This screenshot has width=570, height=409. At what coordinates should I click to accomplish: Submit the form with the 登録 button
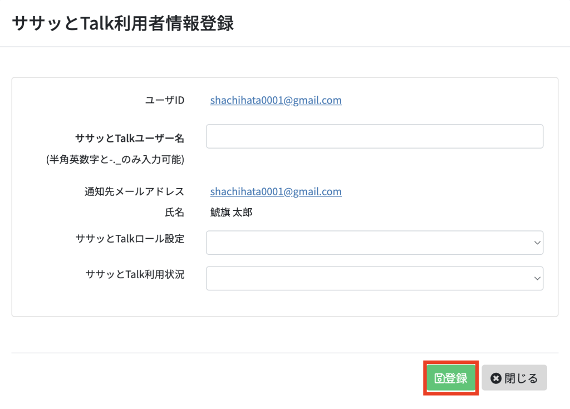451,378
